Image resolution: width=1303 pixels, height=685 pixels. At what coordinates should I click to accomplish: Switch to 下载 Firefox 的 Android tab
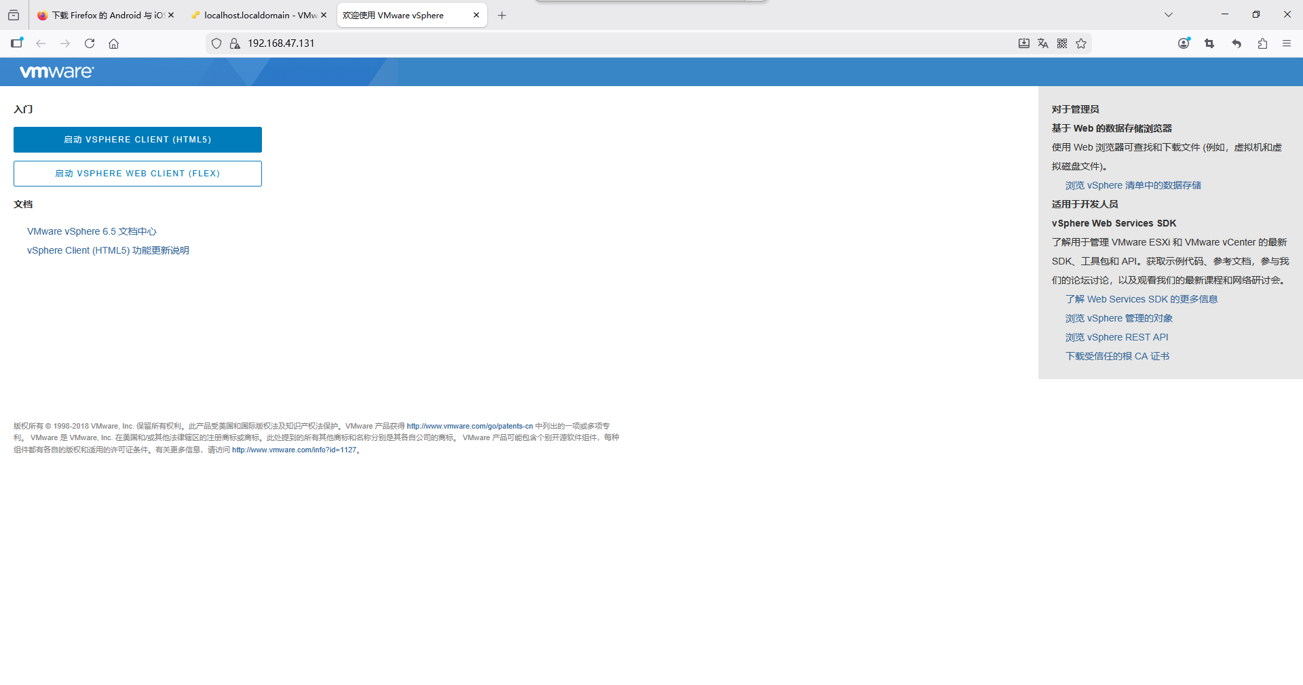106,15
